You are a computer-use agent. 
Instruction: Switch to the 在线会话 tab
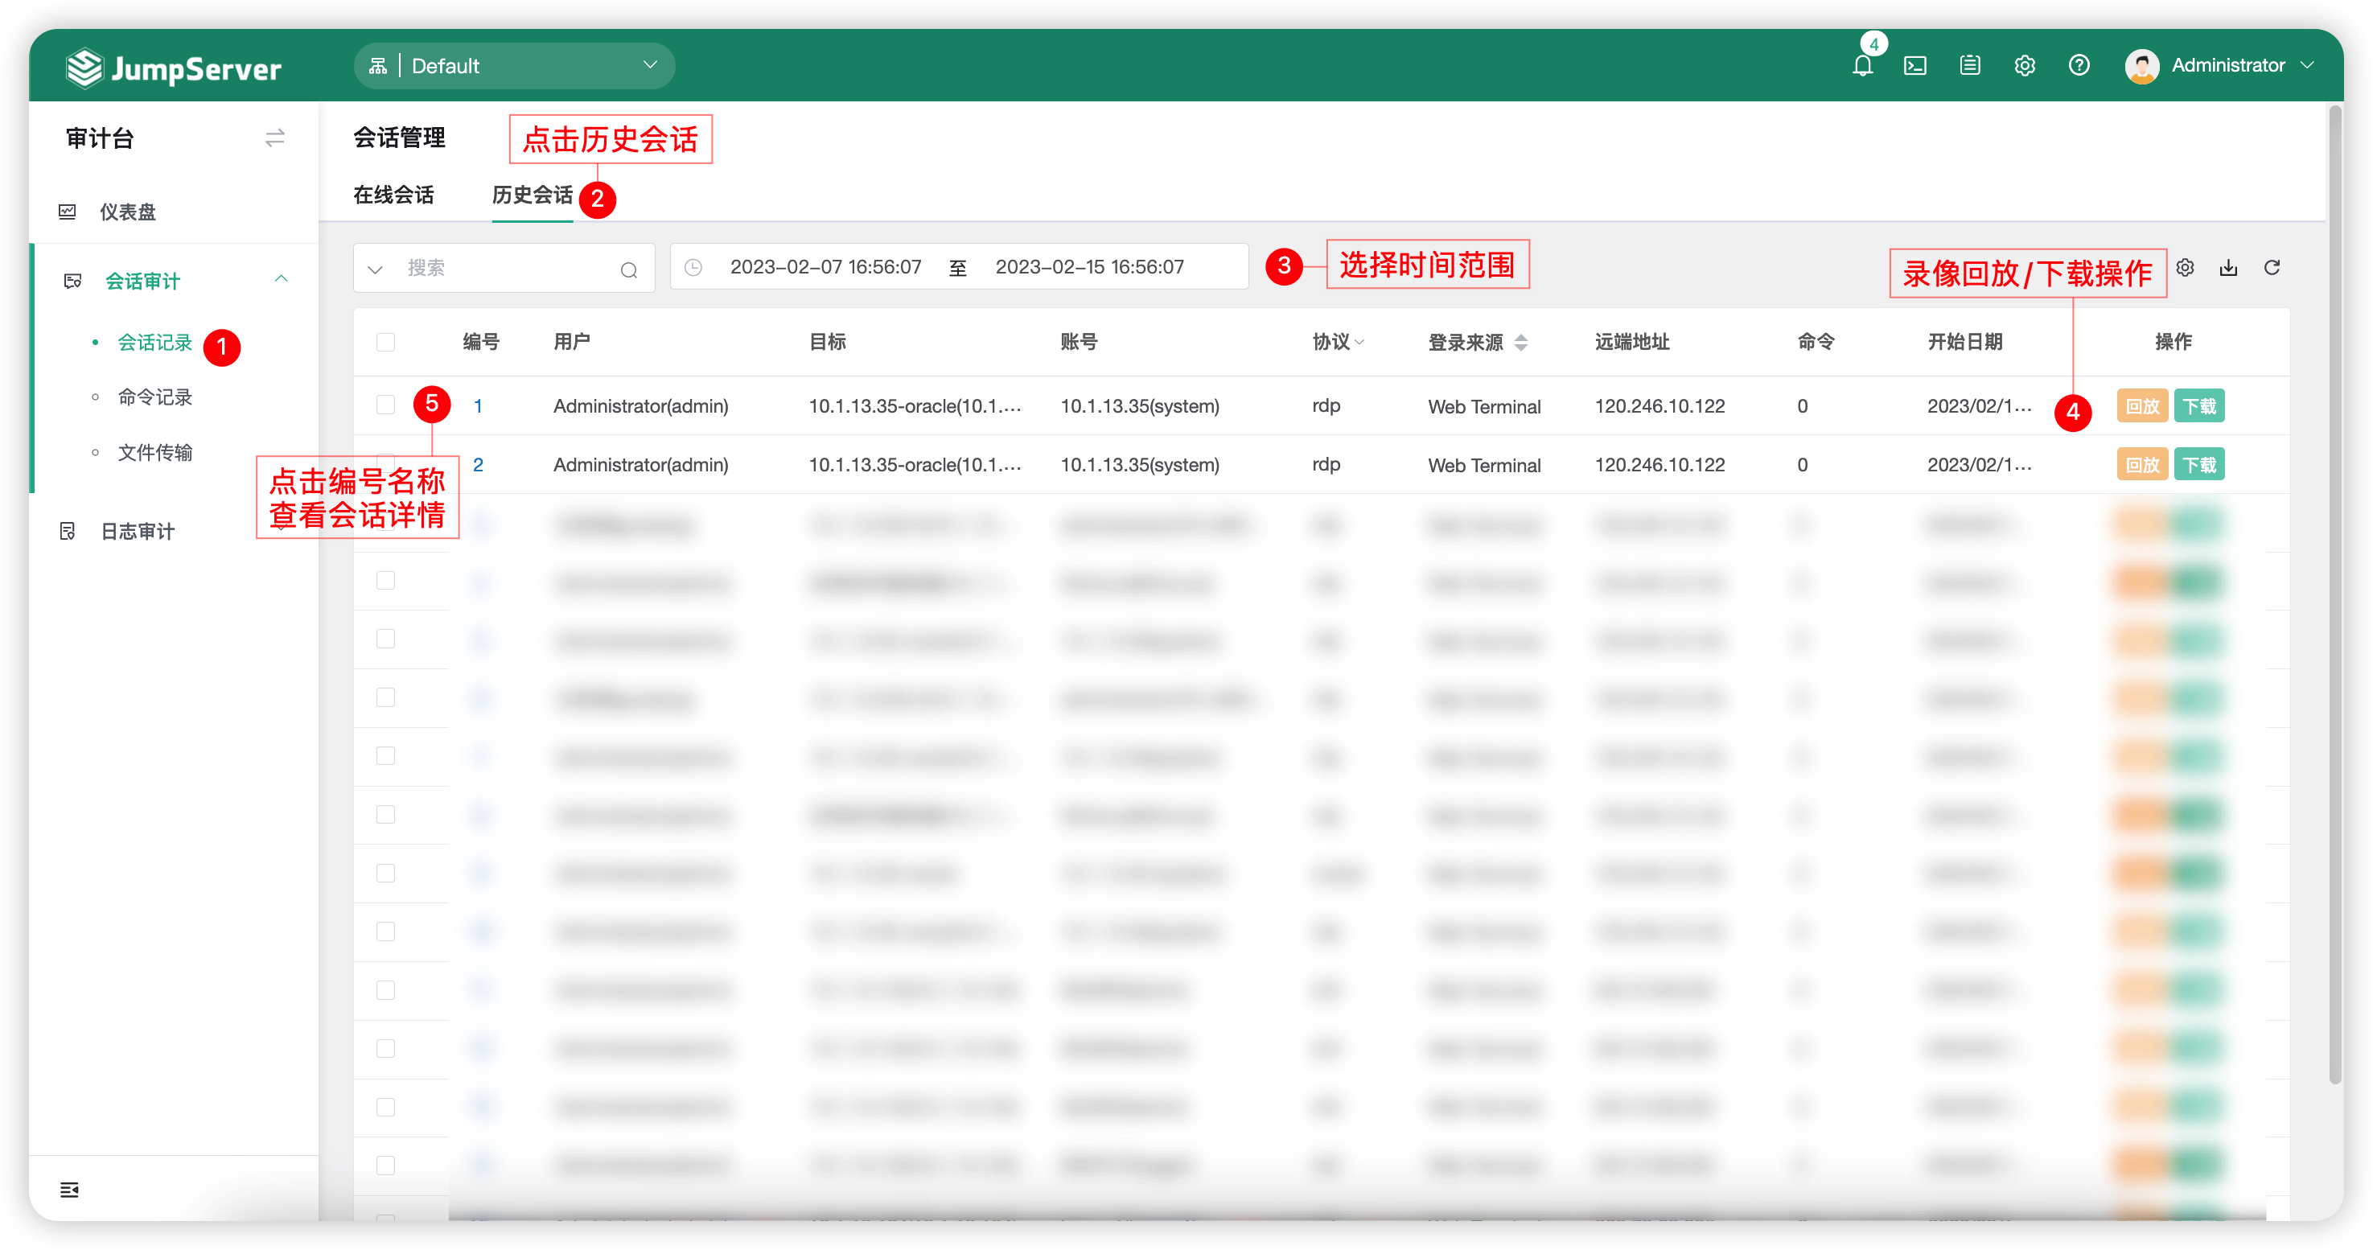[x=393, y=195]
